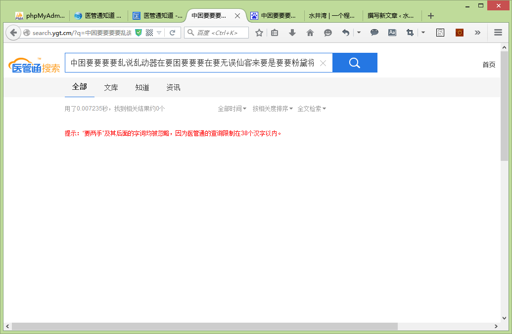Viewport: 512px width, 334px height.
Task: Open the 按相关度排序 sort dropdown
Action: 273,109
